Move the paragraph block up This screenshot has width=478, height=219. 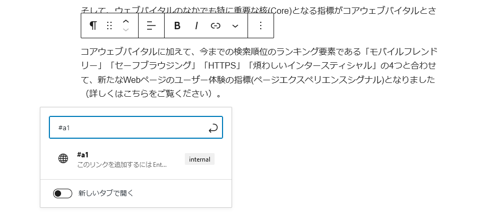(x=125, y=21)
